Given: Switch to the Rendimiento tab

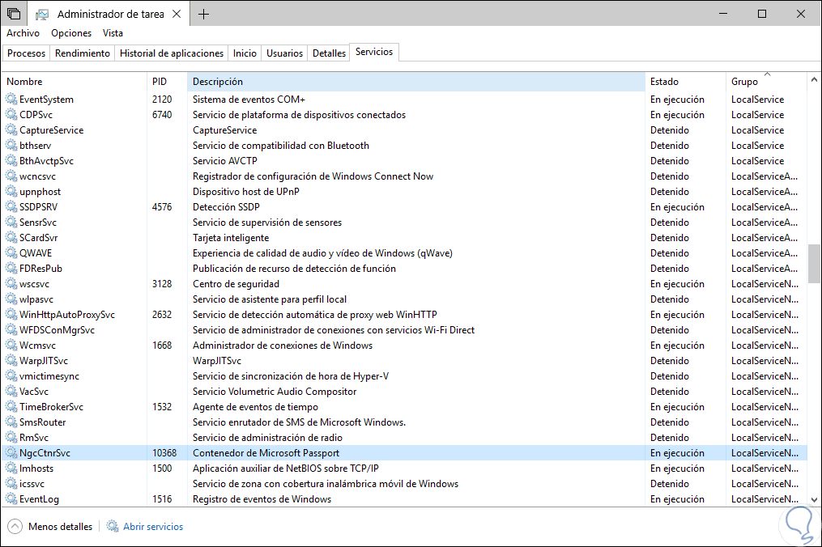Looking at the screenshot, I should pos(83,53).
